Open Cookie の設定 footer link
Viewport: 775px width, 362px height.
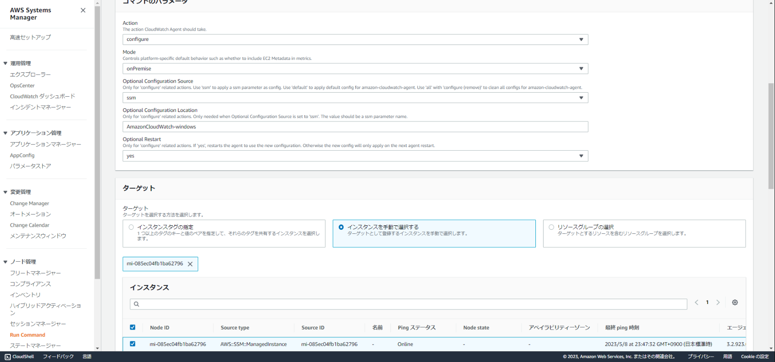coord(755,357)
